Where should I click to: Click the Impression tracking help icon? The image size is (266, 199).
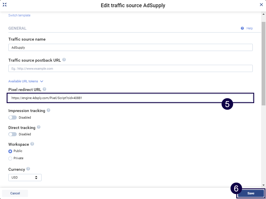coord(48,110)
